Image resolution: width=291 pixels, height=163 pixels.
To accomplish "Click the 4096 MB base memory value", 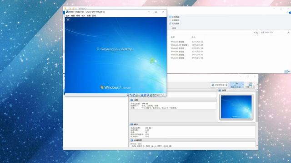I will [x=145, y=104].
